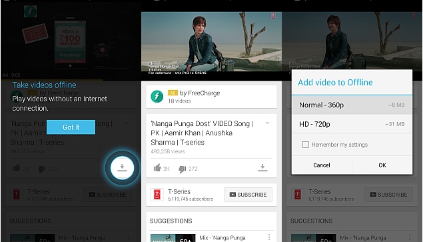Check the Remember my settings checkbox
Image resolution: width=423 pixels, height=242 pixels.
(x=306, y=145)
